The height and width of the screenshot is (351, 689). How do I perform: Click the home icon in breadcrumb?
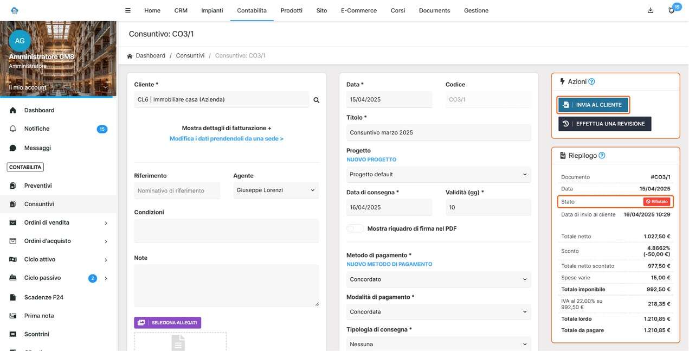point(130,56)
